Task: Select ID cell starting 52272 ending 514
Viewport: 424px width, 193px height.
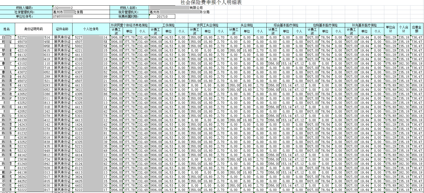Action: (34, 37)
